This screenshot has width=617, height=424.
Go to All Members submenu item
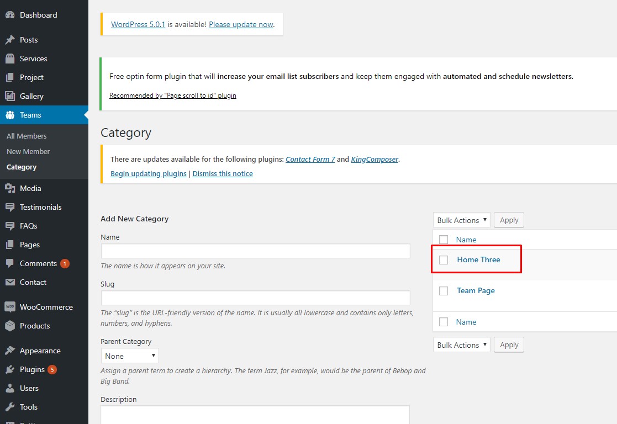click(27, 136)
